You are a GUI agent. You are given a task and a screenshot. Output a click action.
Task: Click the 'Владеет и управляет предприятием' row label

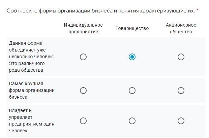(x=32, y=120)
